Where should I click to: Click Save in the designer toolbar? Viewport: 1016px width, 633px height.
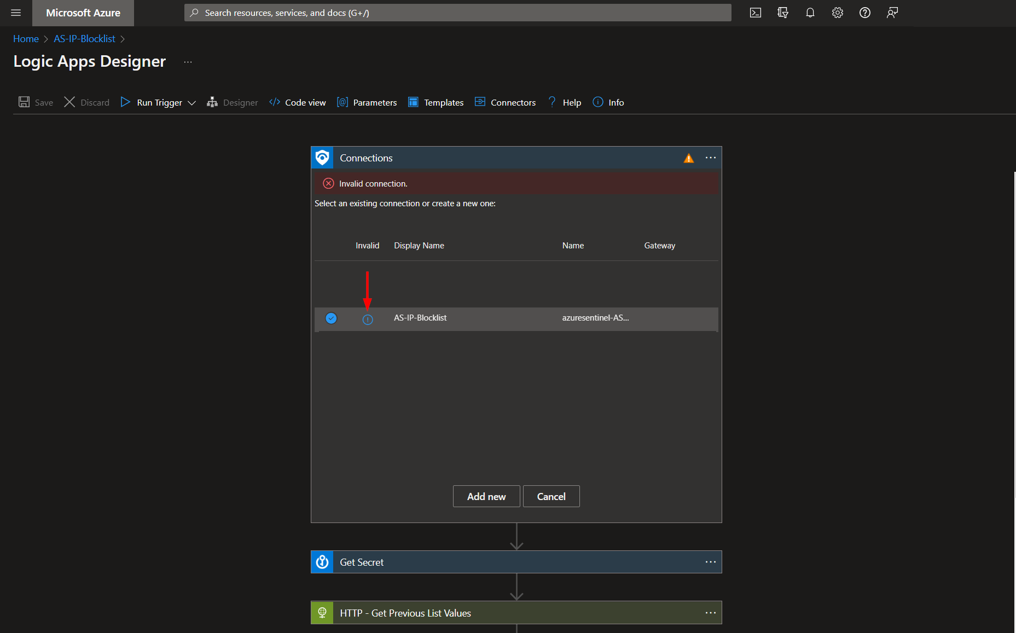(x=36, y=102)
